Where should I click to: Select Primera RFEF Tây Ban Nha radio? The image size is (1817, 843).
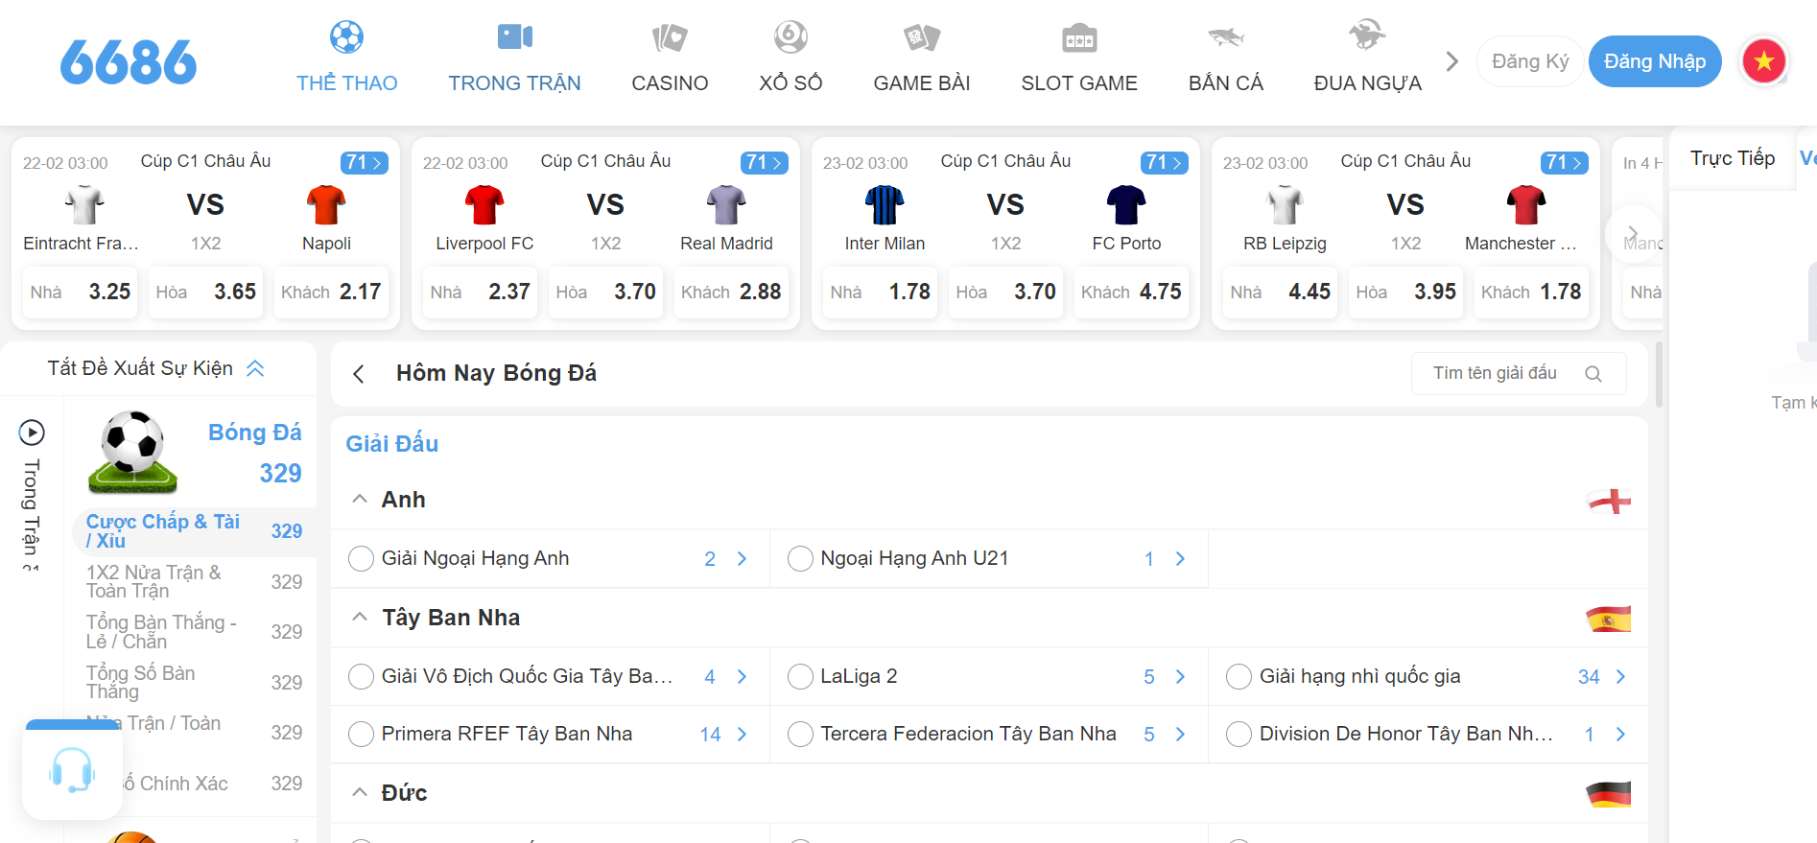(x=361, y=735)
